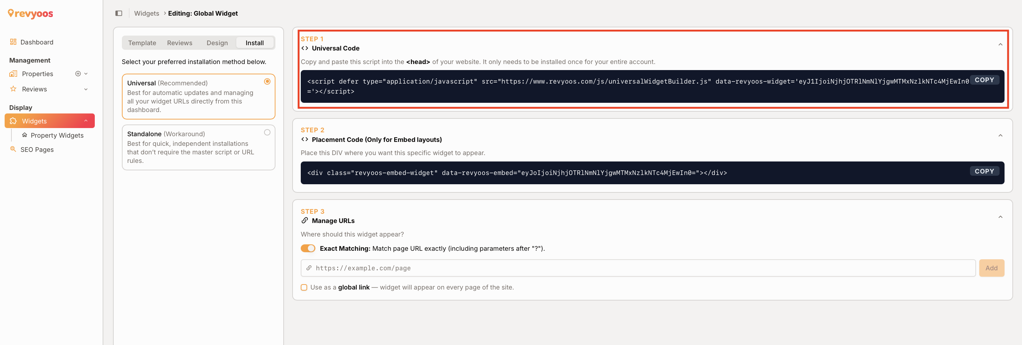Click the Manage URLs link icon
This screenshot has height=345, width=1022.
305,221
